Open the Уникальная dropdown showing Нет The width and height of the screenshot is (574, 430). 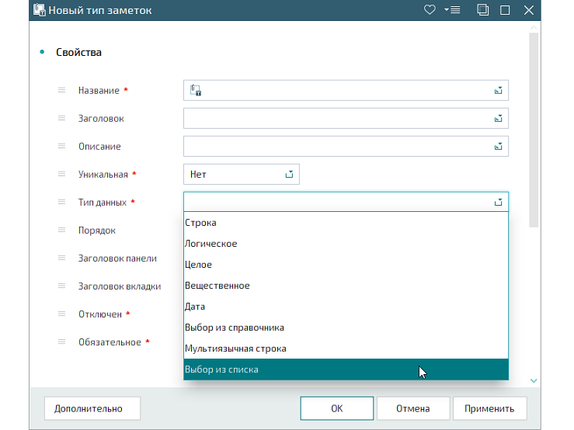pyautogui.click(x=241, y=175)
